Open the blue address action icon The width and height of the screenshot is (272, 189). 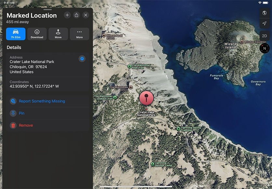pos(82,58)
